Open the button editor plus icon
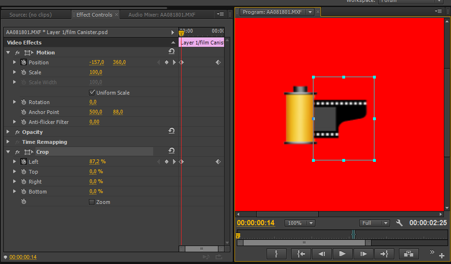 coord(442,256)
